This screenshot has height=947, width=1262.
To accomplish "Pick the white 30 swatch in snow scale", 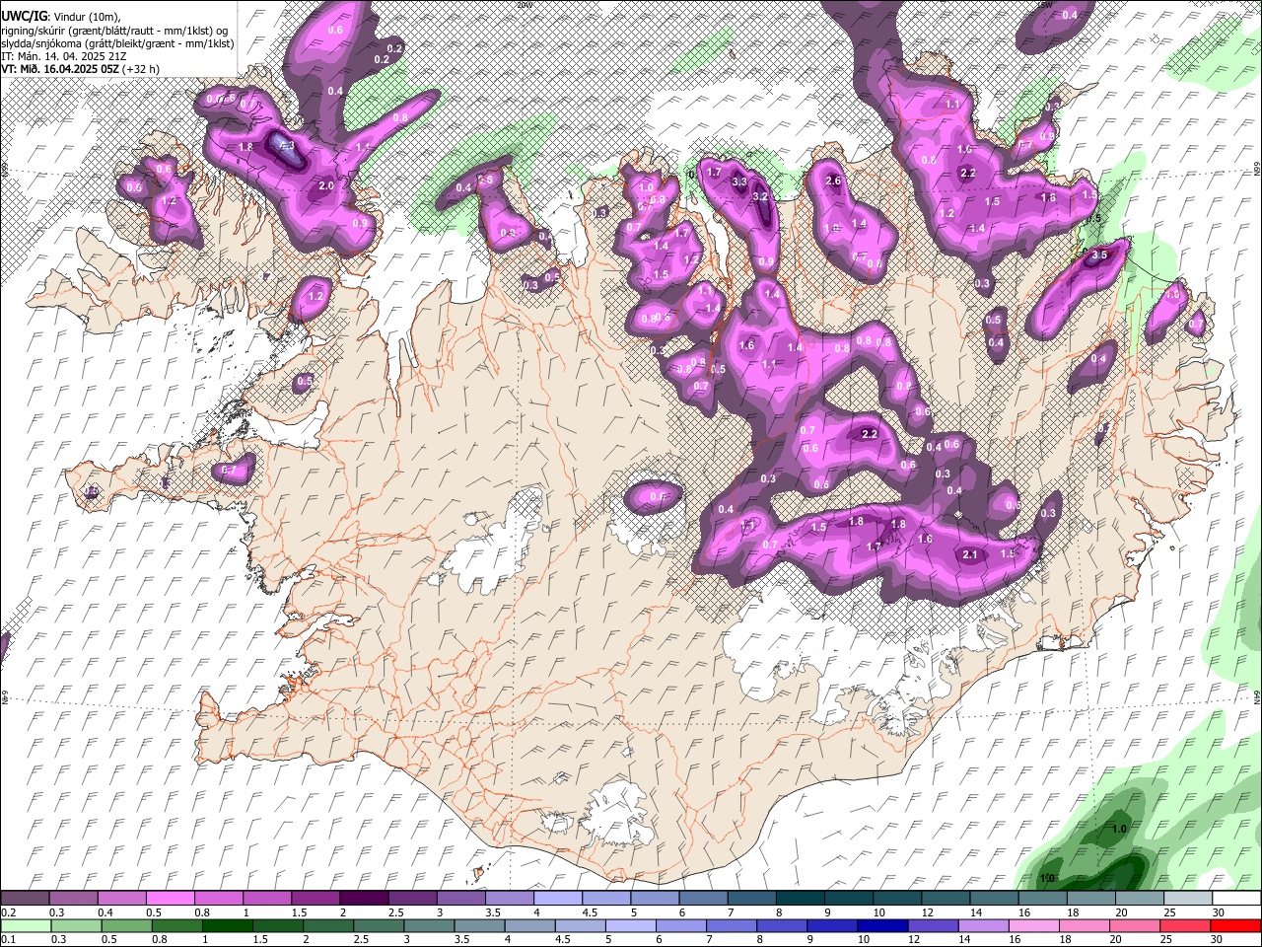I will 1236,899.
